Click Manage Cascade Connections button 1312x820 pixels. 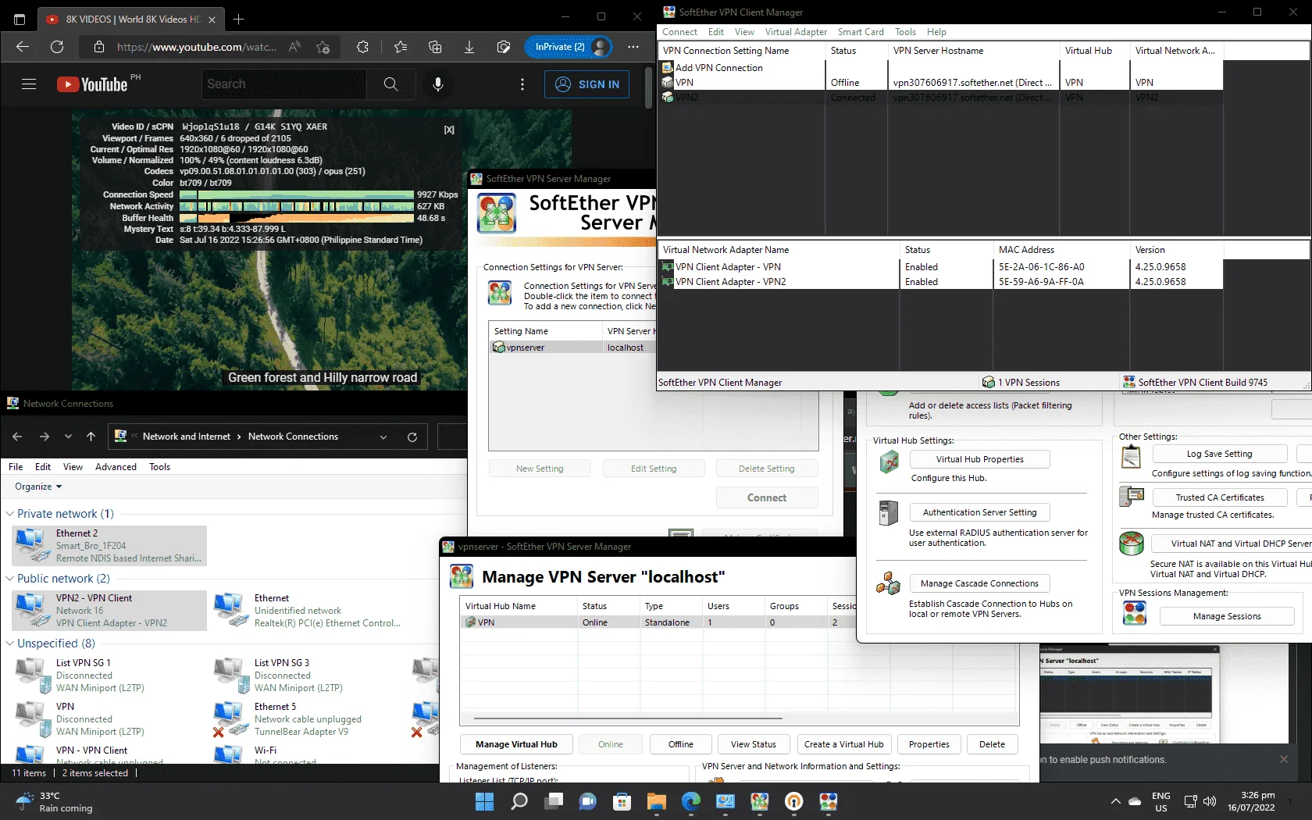coord(979,583)
